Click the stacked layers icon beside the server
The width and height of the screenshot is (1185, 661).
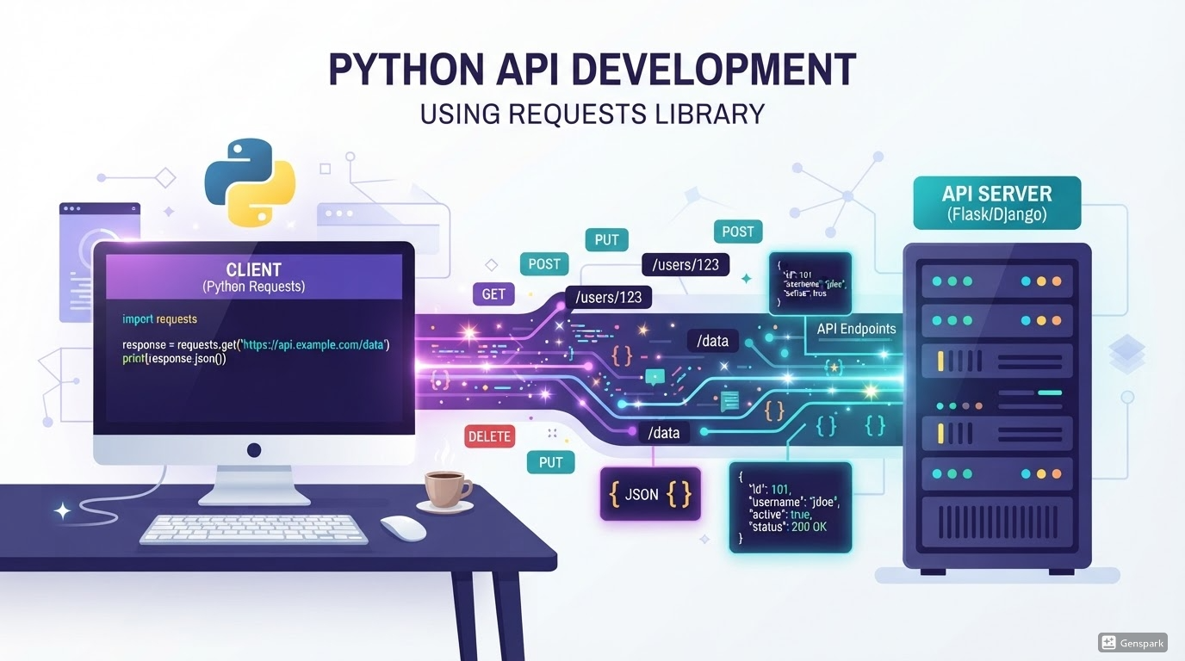point(1126,355)
